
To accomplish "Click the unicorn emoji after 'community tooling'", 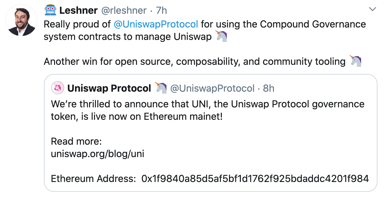I will coord(357,61).
